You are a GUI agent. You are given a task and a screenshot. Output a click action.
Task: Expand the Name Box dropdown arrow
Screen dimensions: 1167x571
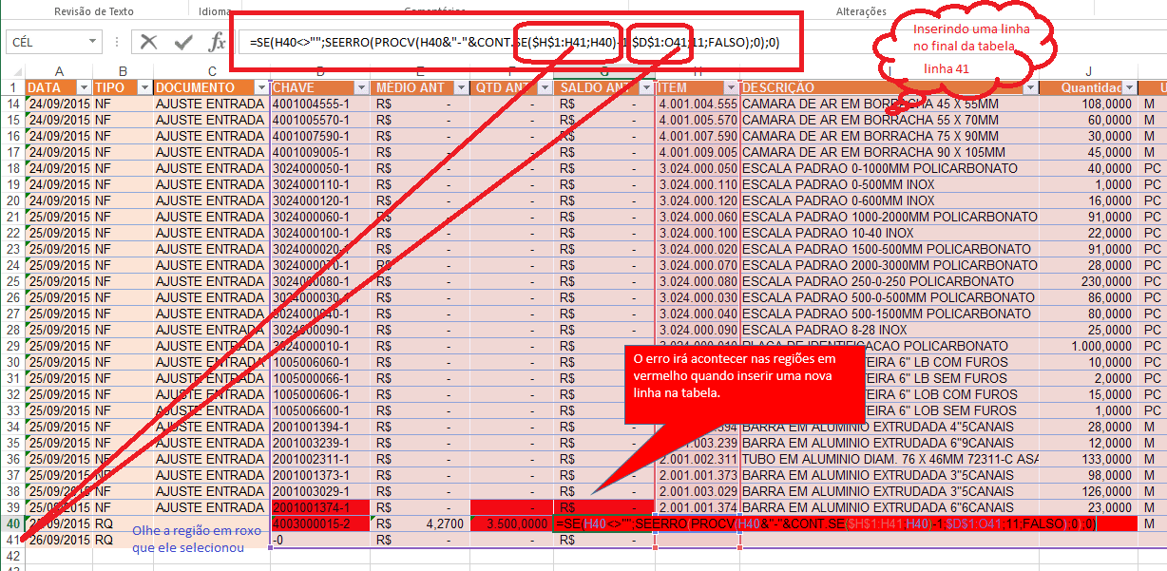(x=92, y=42)
